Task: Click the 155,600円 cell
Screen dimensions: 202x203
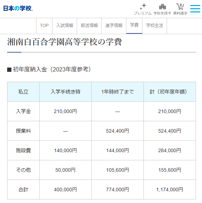Action: tap(170, 170)
